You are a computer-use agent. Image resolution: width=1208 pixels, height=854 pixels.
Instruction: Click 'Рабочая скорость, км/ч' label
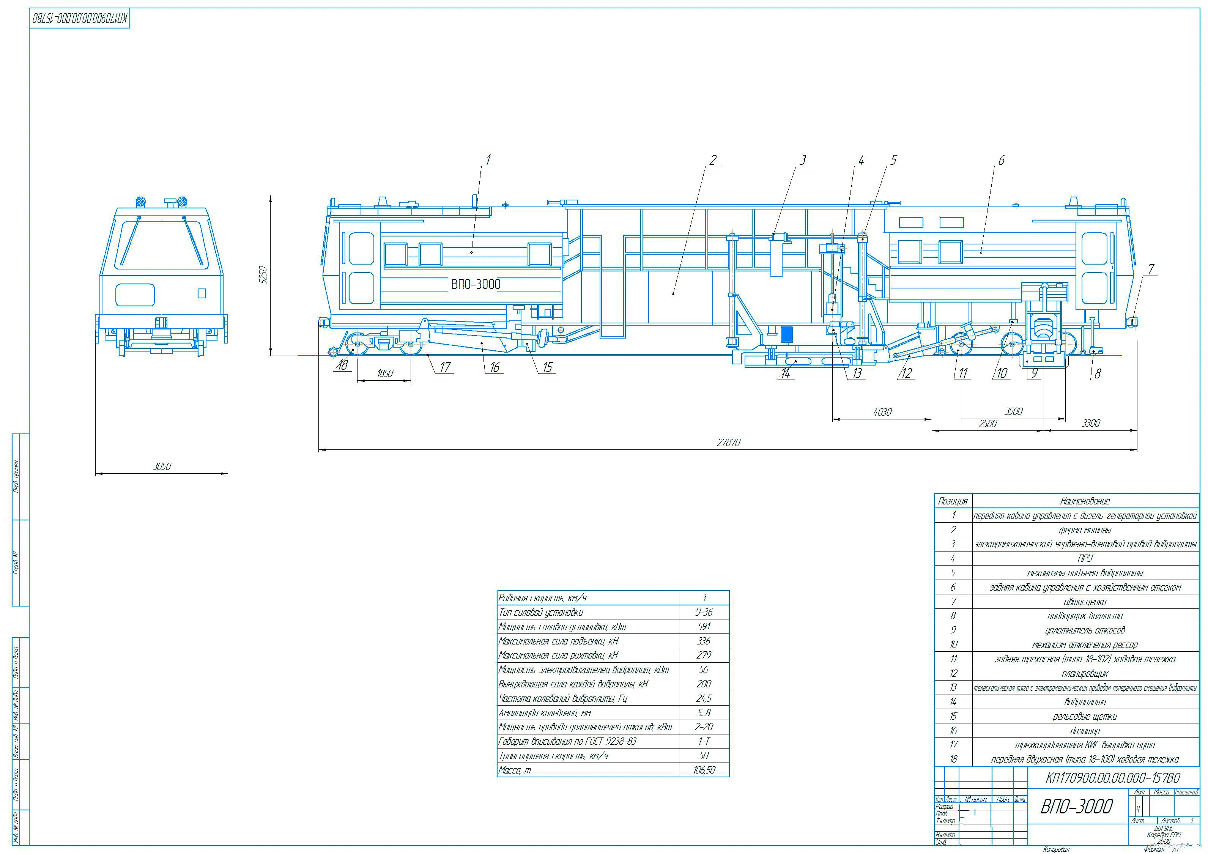(x=542, y=598)
